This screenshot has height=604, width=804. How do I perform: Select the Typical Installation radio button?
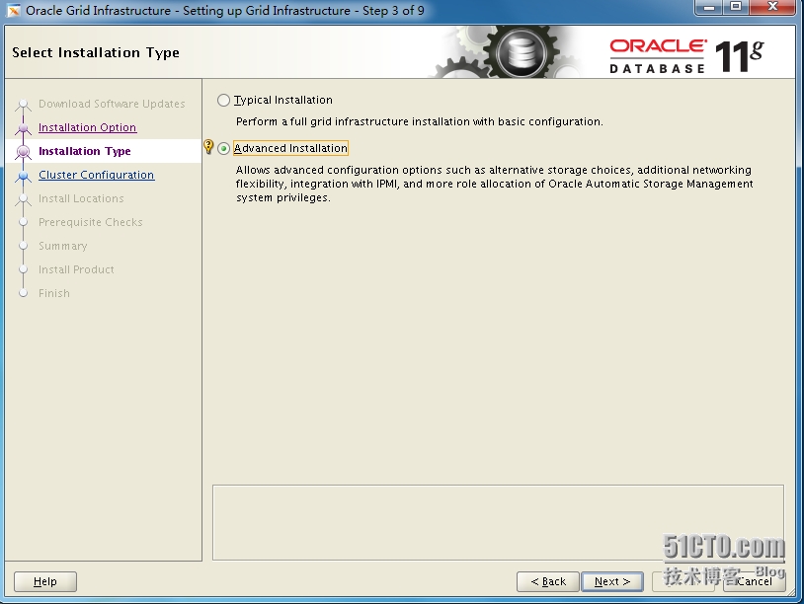223,100
